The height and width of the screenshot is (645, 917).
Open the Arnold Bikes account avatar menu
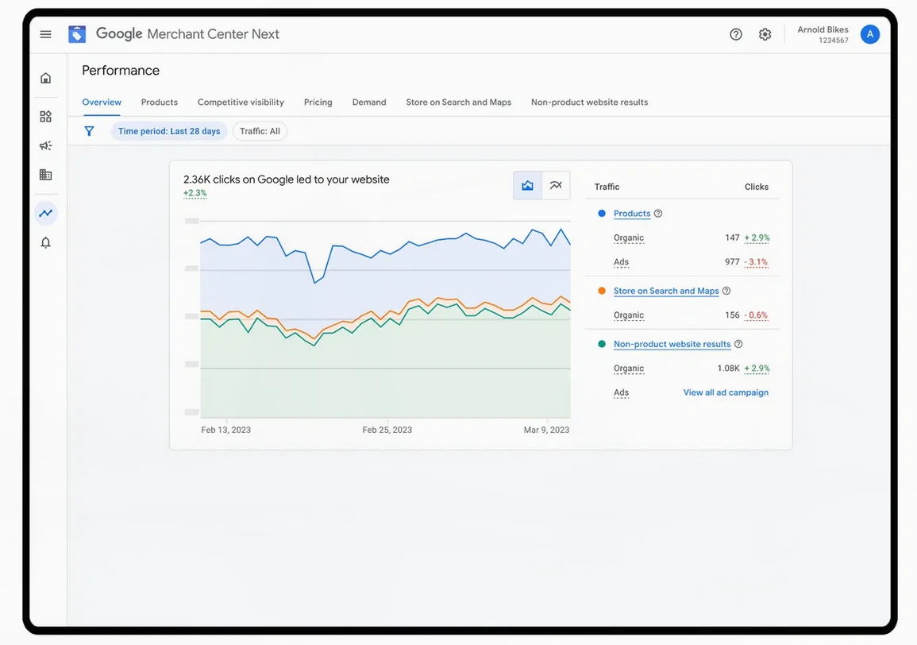(869, 34)
